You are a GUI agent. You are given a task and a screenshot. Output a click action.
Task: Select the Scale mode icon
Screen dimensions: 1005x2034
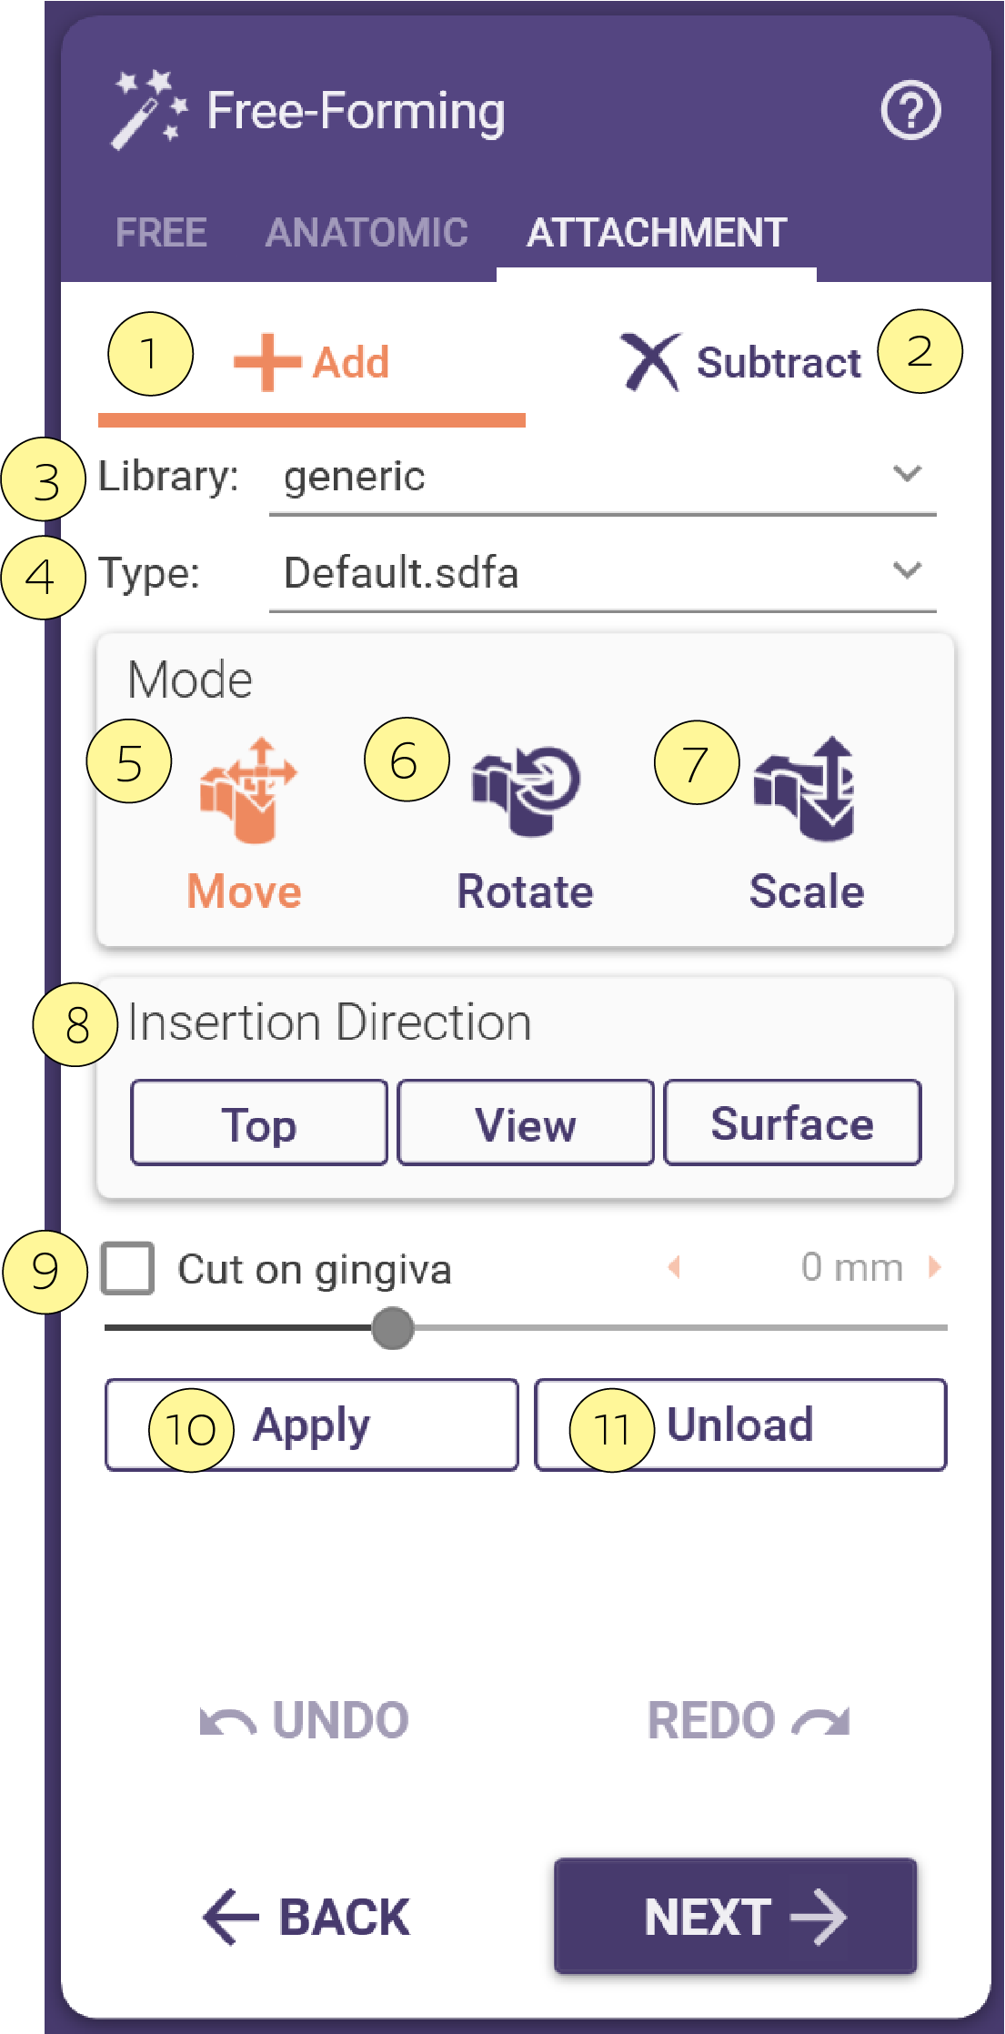coord(805,789)
